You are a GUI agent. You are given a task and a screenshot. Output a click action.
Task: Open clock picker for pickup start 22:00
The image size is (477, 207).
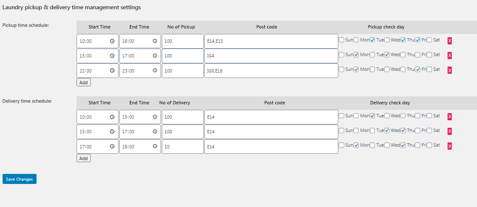(112, 71)
